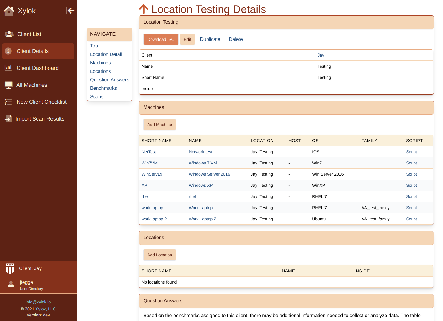Open Script for work laptop row
The image size is (443, 321).
[412, 208]
